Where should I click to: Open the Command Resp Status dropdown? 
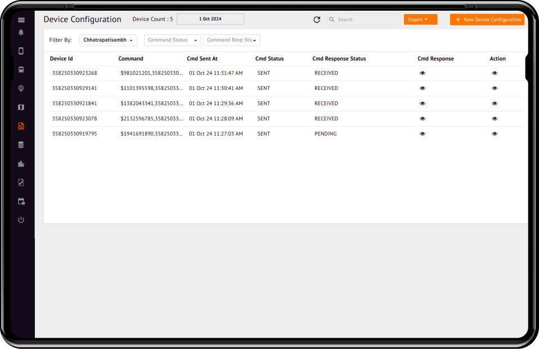coord(232,41)
